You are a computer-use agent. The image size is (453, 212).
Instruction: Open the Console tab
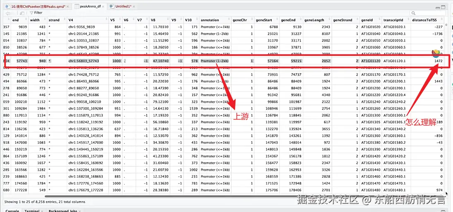[x=12, y=211]
